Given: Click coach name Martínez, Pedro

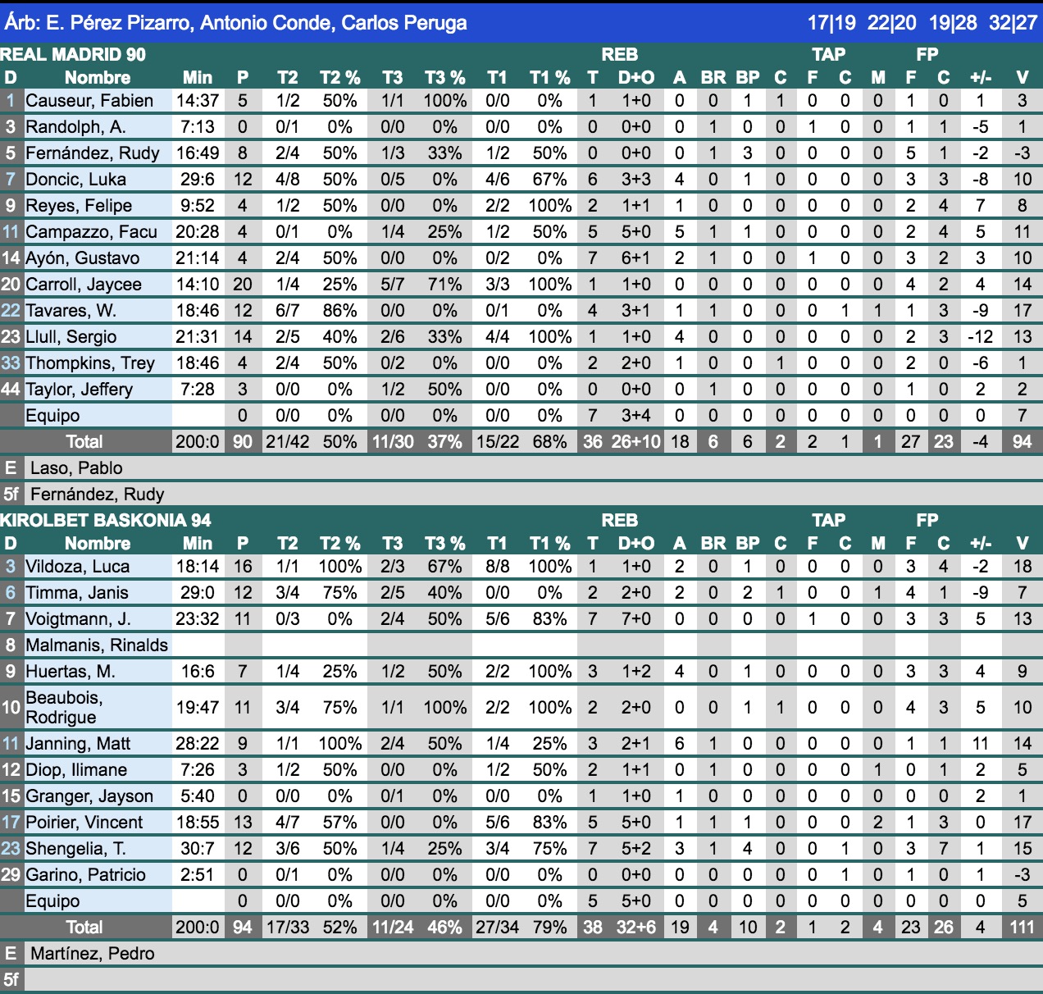Looking at the screenshot, I should 92,954.
